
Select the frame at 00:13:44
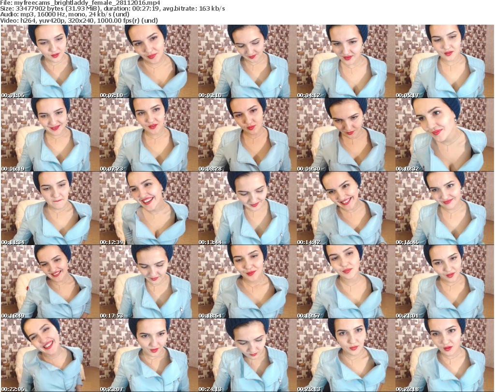[247, 208]
